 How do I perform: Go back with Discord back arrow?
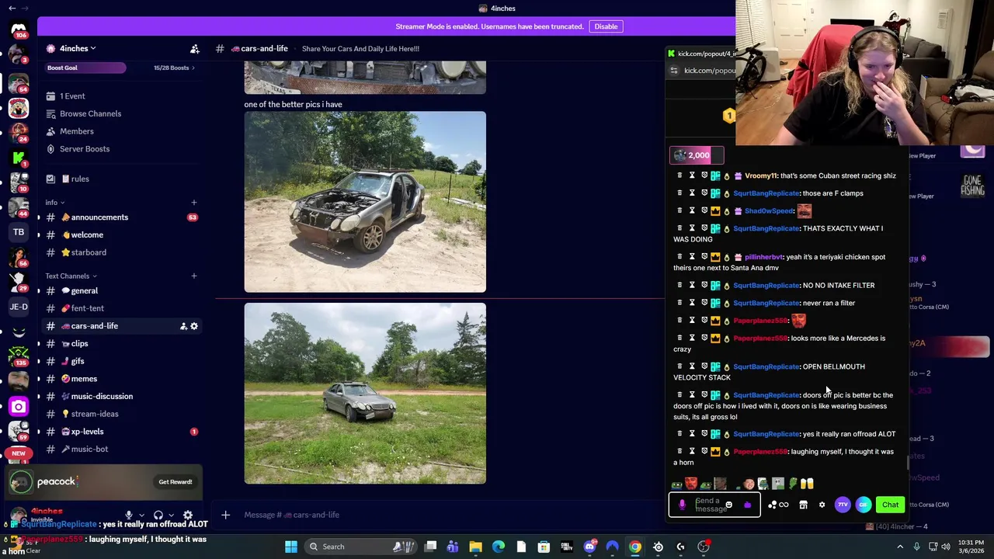12,8
